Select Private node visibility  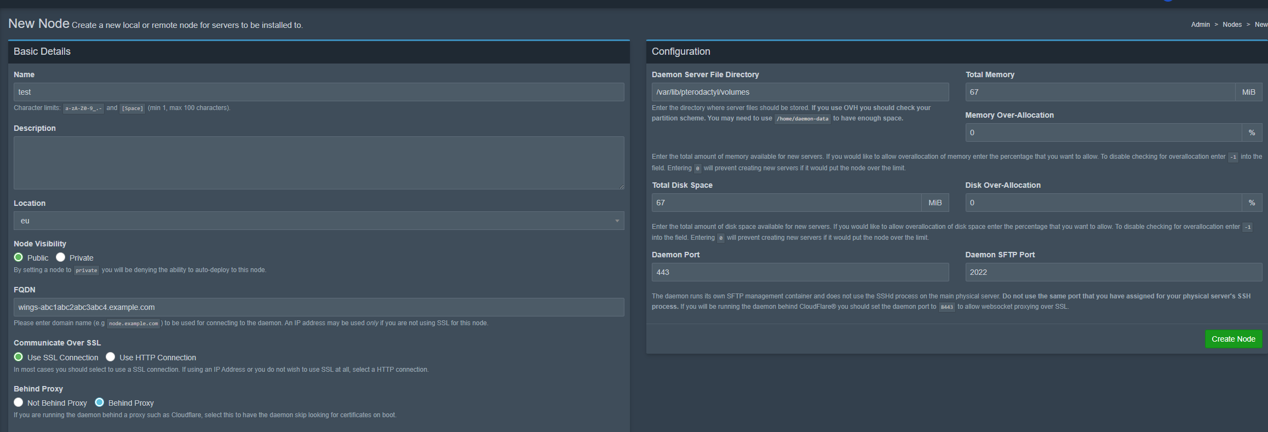coord(61,257)
